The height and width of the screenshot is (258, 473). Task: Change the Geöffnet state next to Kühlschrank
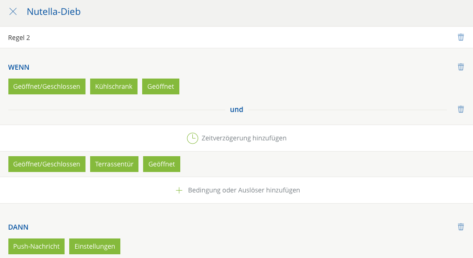(x=161, y=86)
